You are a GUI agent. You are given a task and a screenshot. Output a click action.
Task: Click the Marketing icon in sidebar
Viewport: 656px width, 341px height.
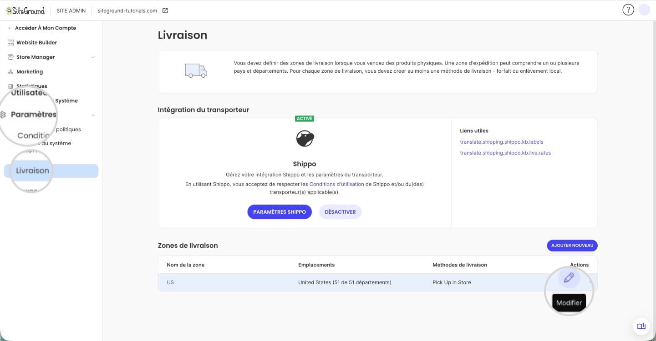pos(11,72)
